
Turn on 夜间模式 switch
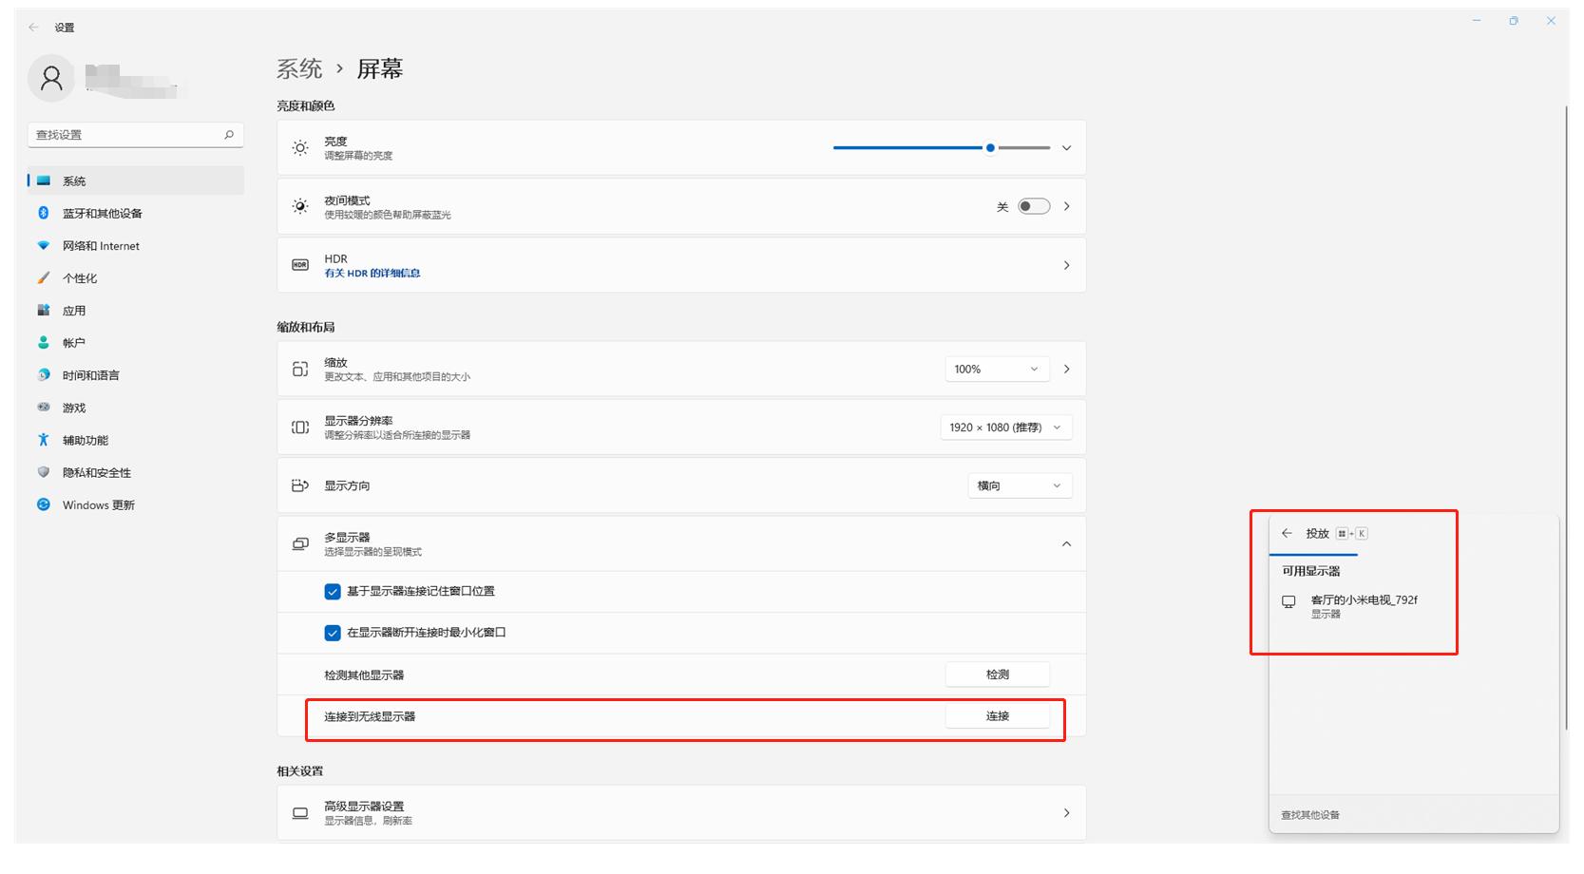click(1033, 205)
